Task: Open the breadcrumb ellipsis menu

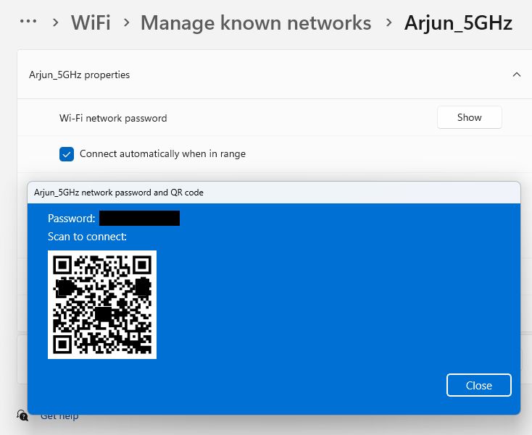Action: point(28,22)
